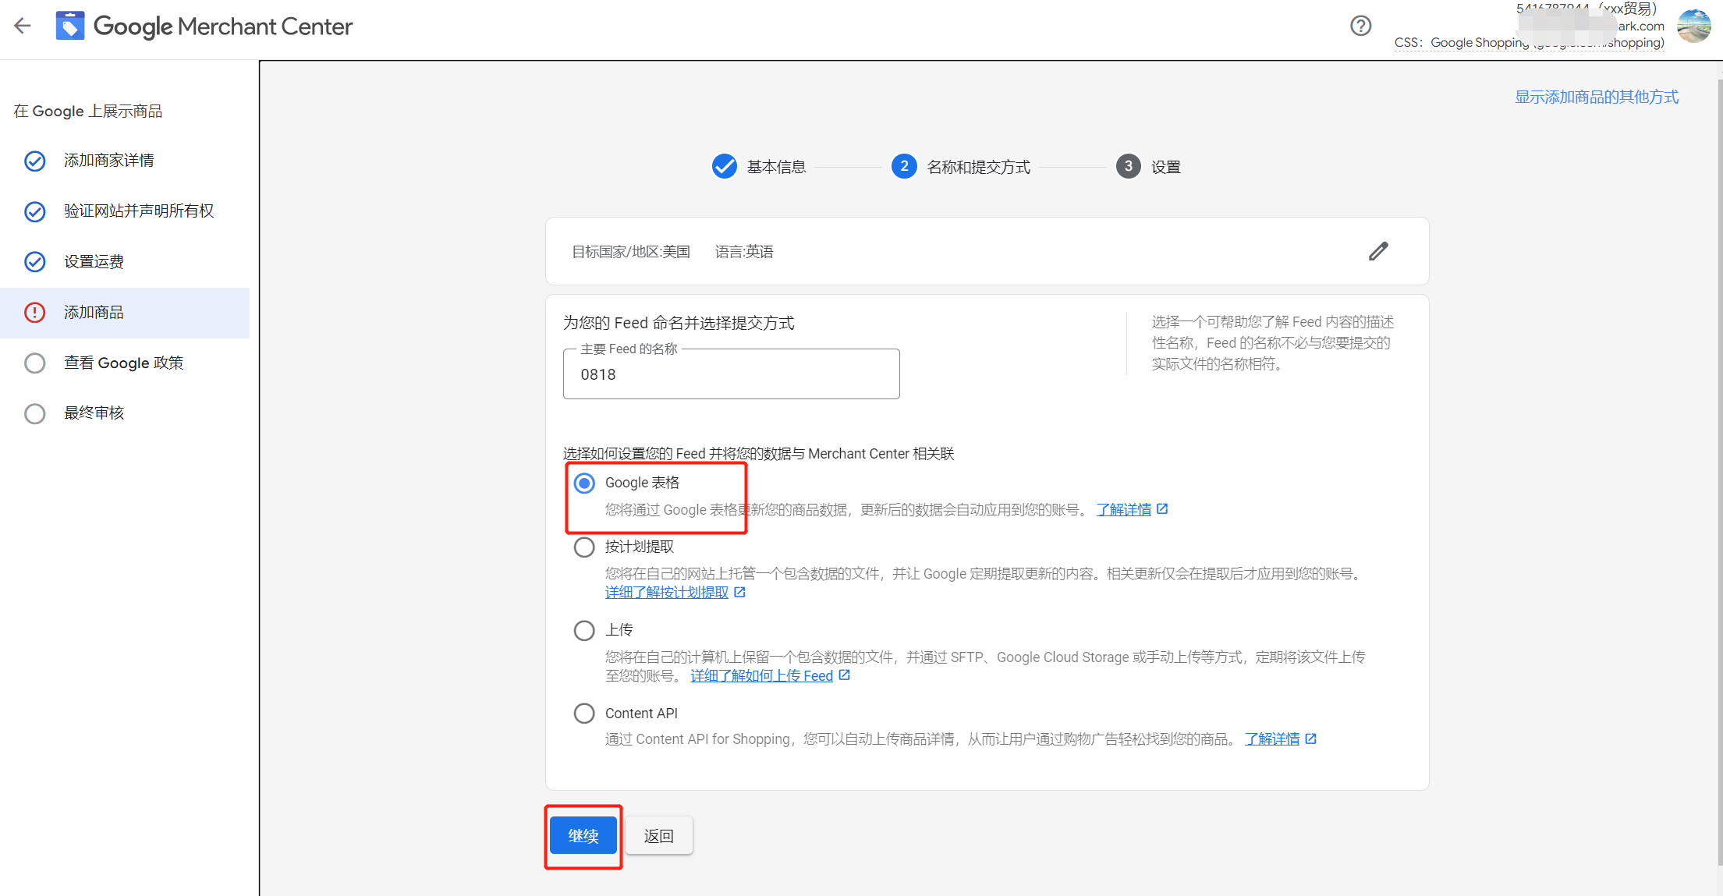Select the 按计划提取 radio button
This screenshot has height=896, width=1723.
point(584,547)
